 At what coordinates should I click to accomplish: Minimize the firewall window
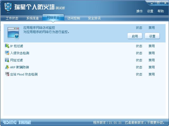152,3
